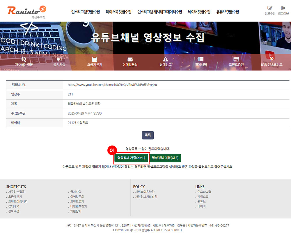Open 유튜브 댓글수집 menu
The height and width of the screenshot is (245, 291).
point(228,12)
